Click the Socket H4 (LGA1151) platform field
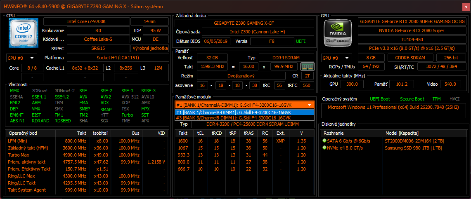 [118, 58]
